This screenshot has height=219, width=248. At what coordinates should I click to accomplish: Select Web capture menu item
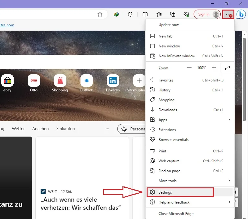click(x=190, y=161)
